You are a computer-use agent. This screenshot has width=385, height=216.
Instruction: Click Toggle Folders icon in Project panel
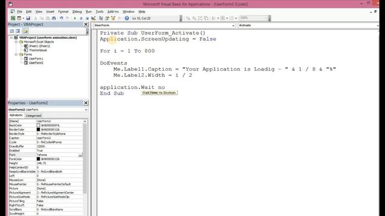(x=25, y=31)
